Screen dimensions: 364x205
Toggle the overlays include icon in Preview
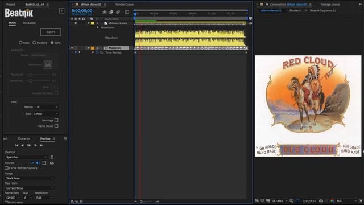[x=44, y=163]
